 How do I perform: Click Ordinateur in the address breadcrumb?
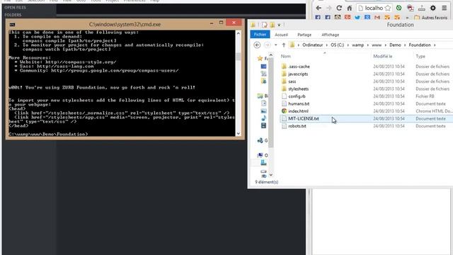313,45
